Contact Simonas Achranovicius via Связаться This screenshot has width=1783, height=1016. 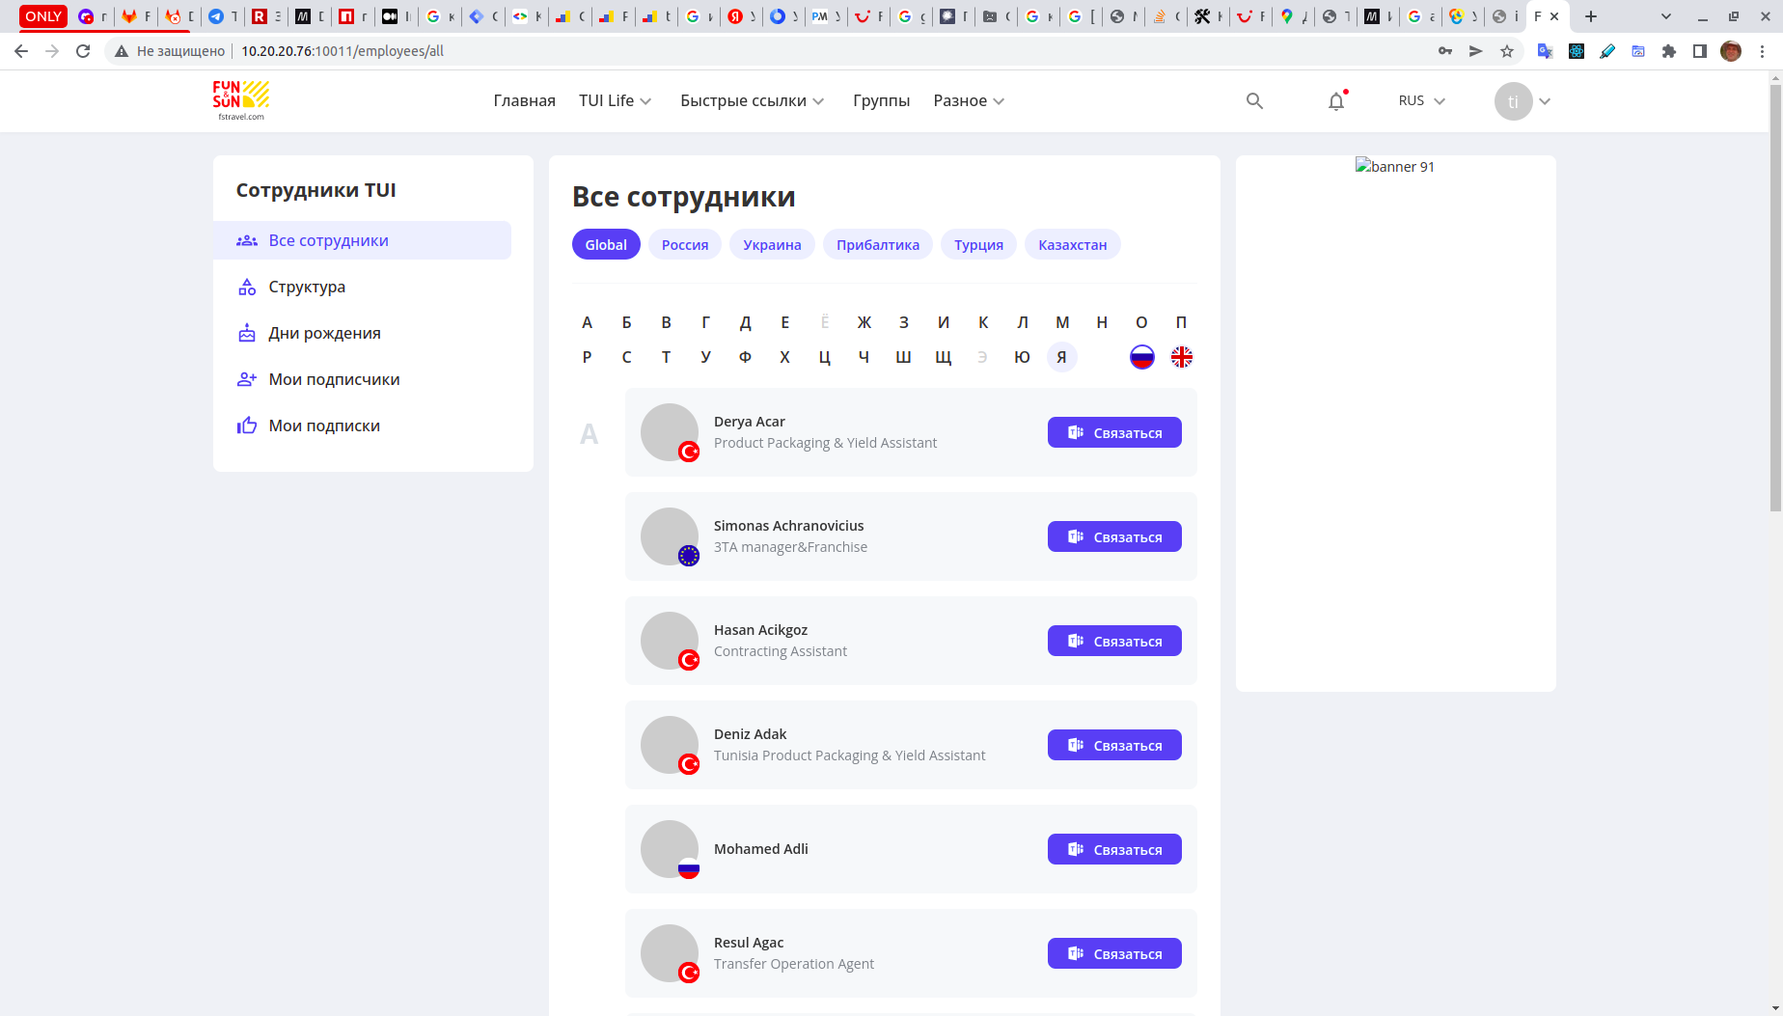tap(1114, 536)
